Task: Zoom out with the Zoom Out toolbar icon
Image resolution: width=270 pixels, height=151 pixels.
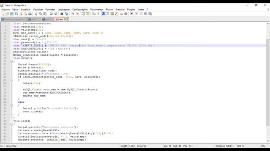Action: point(77,14)
